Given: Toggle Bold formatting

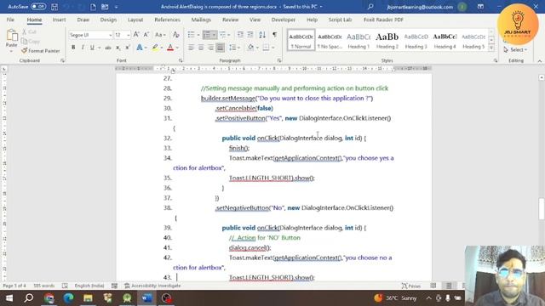Looking at the screenshot, I should (73, 48).
